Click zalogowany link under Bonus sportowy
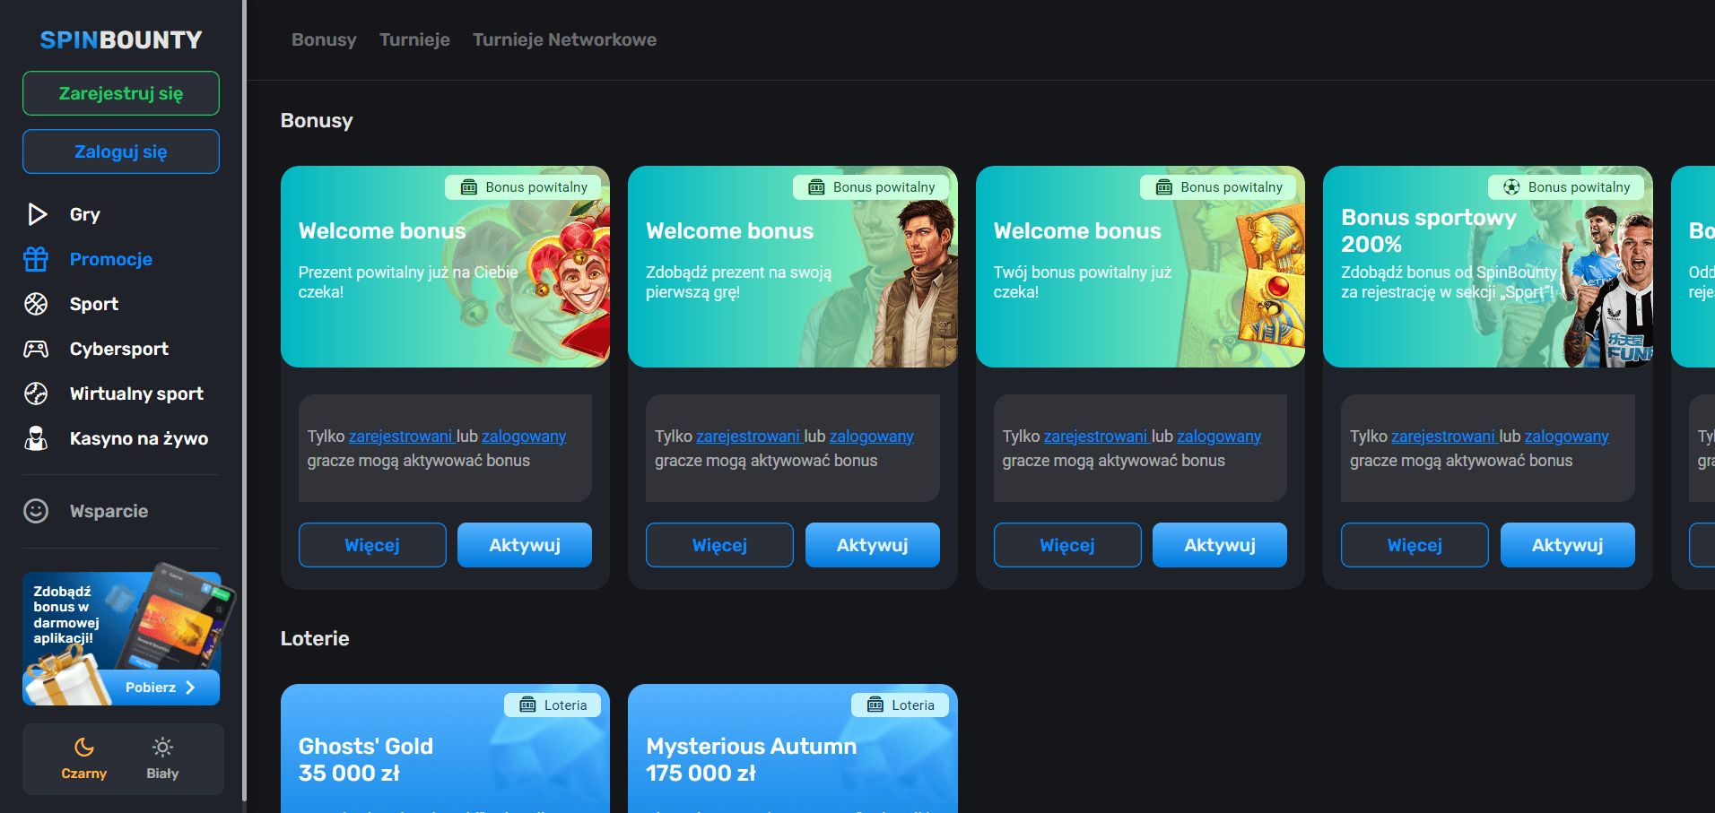 pyautogui.click(x=1566, y=437)
